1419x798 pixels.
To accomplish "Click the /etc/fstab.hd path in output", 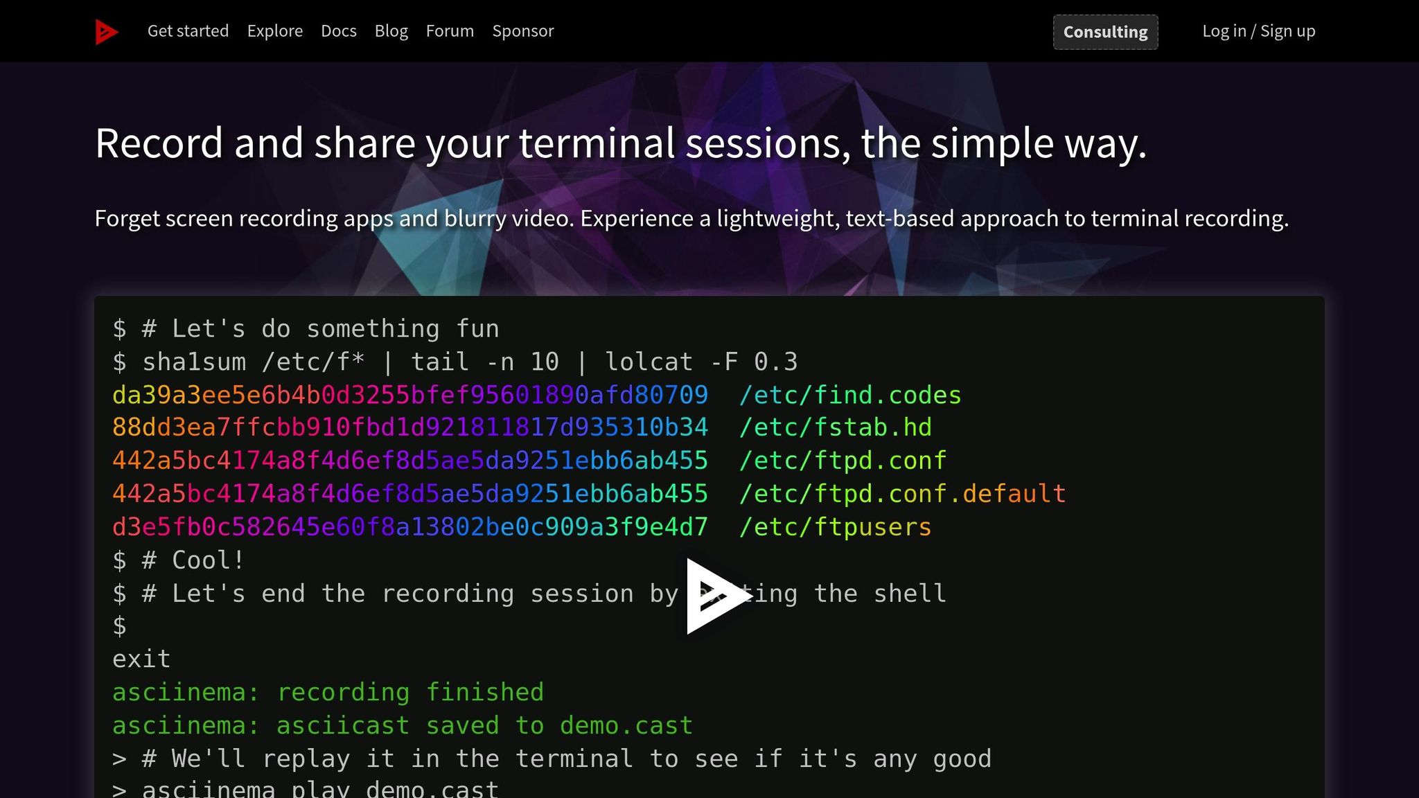I will click(835, 427).
